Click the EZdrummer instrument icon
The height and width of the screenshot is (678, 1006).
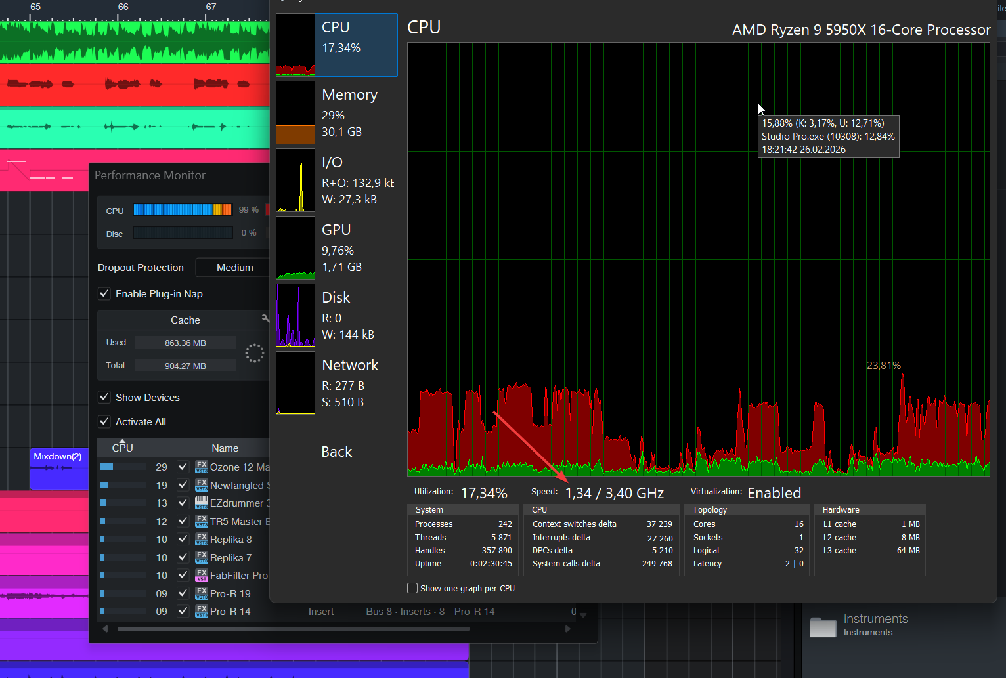pyautogui.click(x=201, y=503)
